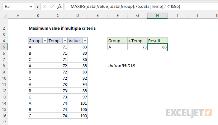218x125 pixels.
Task: Open the Name Box dropdown arrow
Action: tap(31, 7)
